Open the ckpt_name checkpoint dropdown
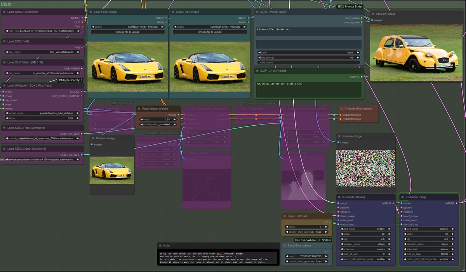466x272 pixels. click(x=42, y=31)
